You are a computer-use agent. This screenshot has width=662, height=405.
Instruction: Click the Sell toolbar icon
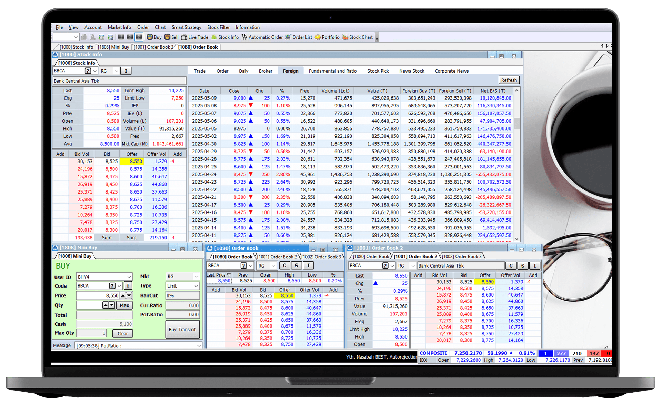tap(168, 37)
